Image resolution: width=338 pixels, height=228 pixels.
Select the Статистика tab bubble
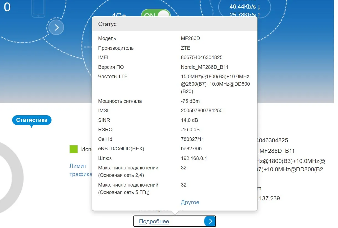coord(32,120)
